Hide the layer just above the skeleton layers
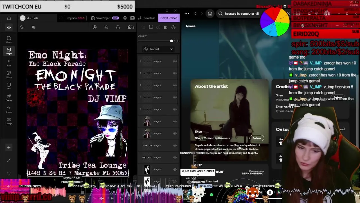The width and height of the screenshot is (360, 203). (x=175, y=157)
